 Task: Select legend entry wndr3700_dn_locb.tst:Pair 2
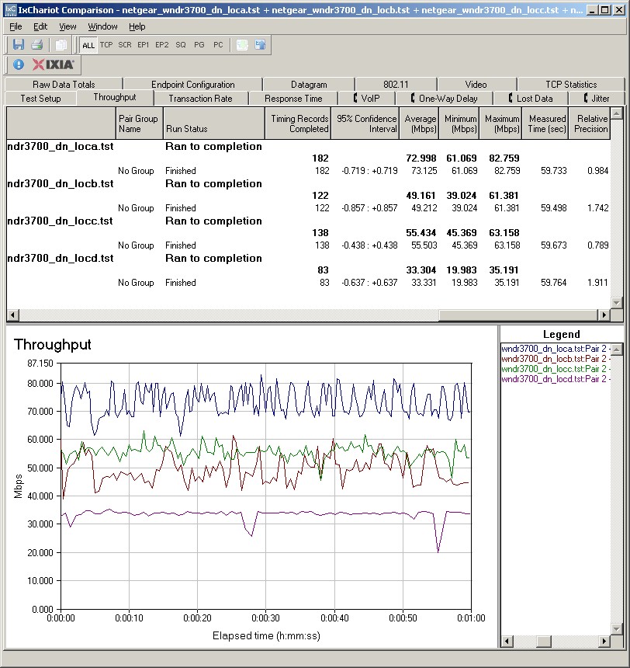pos(556,359)
